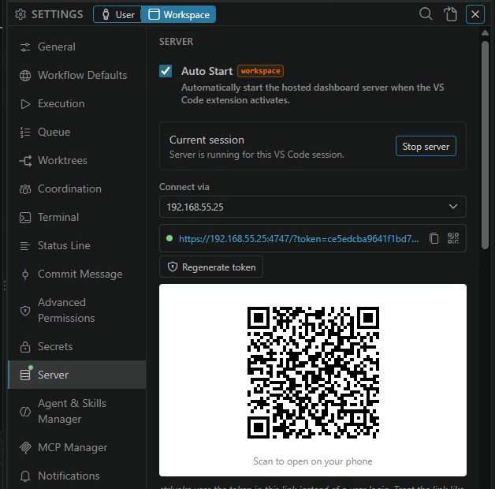Click the Status Line icon

point(25,246)
